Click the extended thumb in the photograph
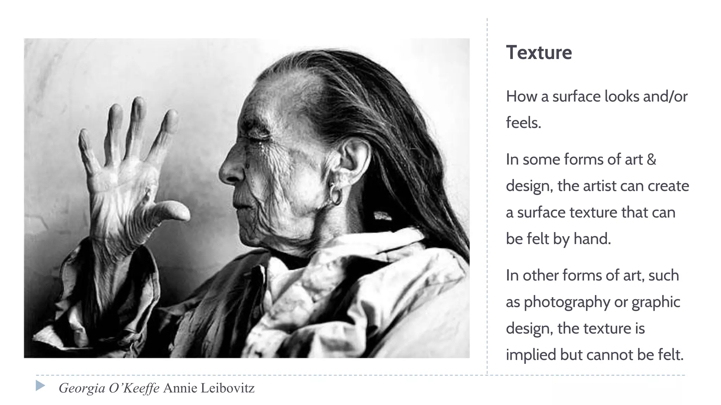 (x=169, y=211)
